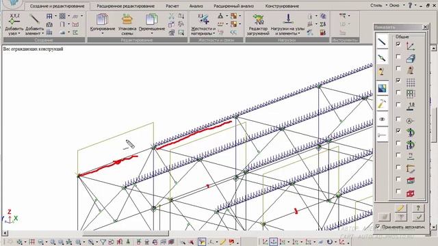Click the question mark help button in Показать panel

point(418,208)
